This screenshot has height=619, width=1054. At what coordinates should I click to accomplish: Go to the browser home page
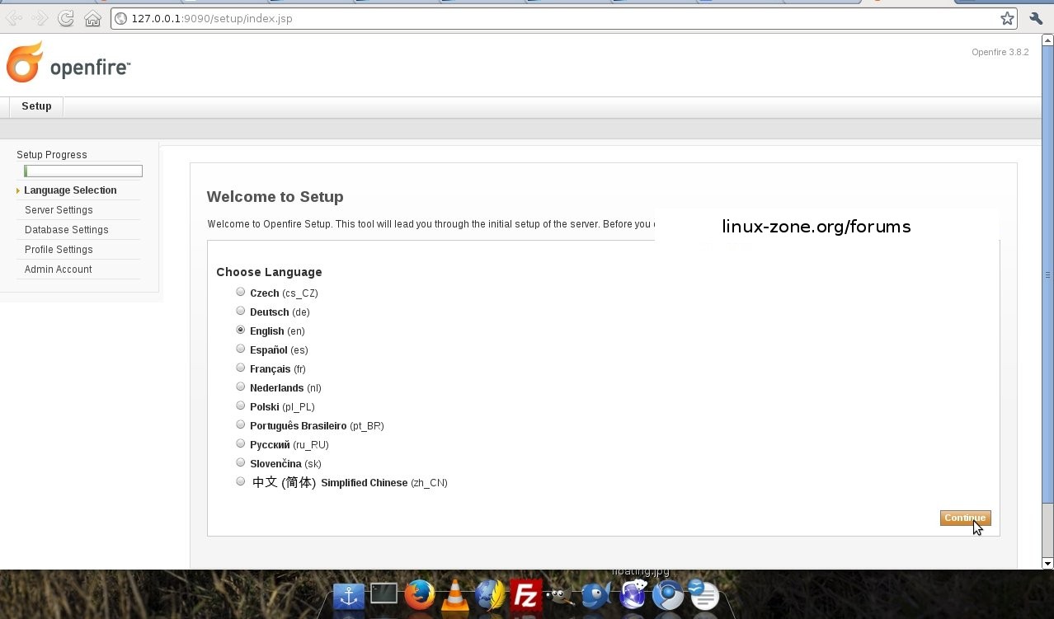click(92, 18)
